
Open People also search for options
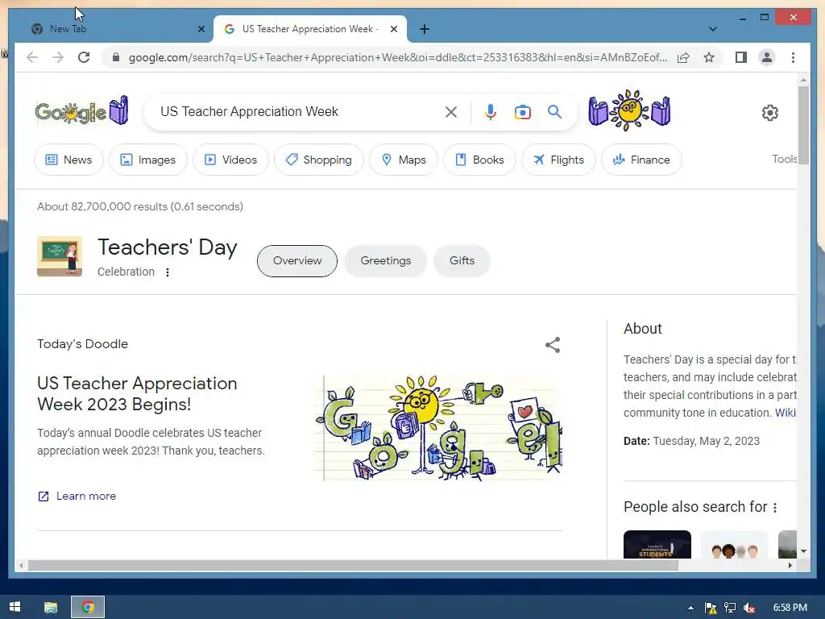click(775, 508)
